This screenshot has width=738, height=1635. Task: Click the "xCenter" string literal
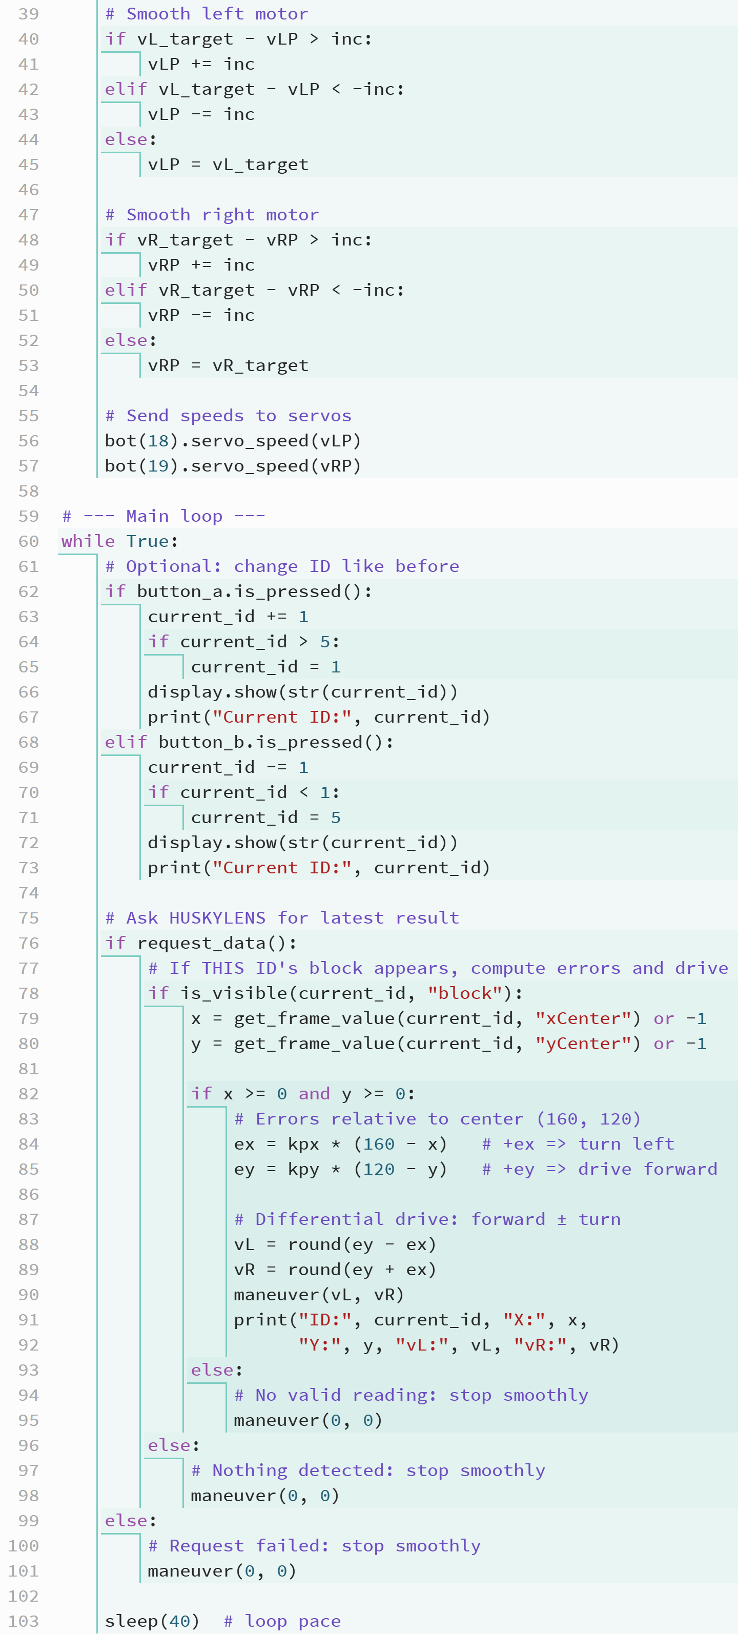click(583, 1019)
